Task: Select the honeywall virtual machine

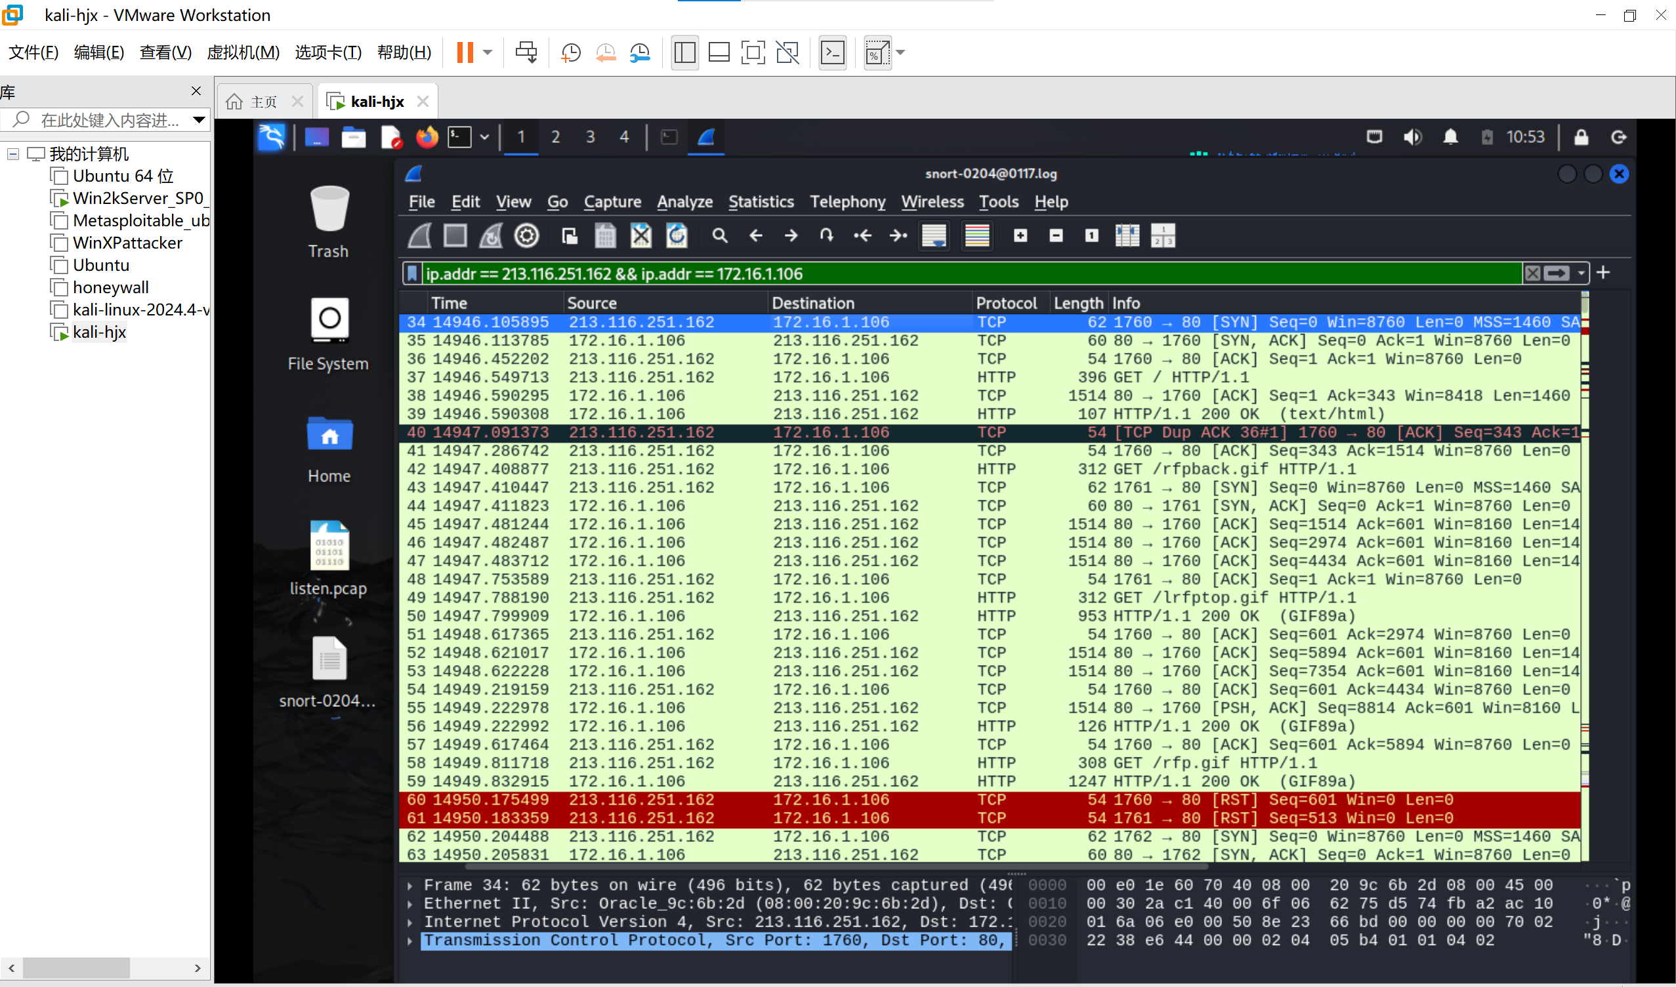Action: (x=110, y=287)
